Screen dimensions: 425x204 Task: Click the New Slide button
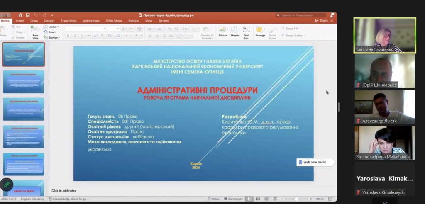point(35,32)
